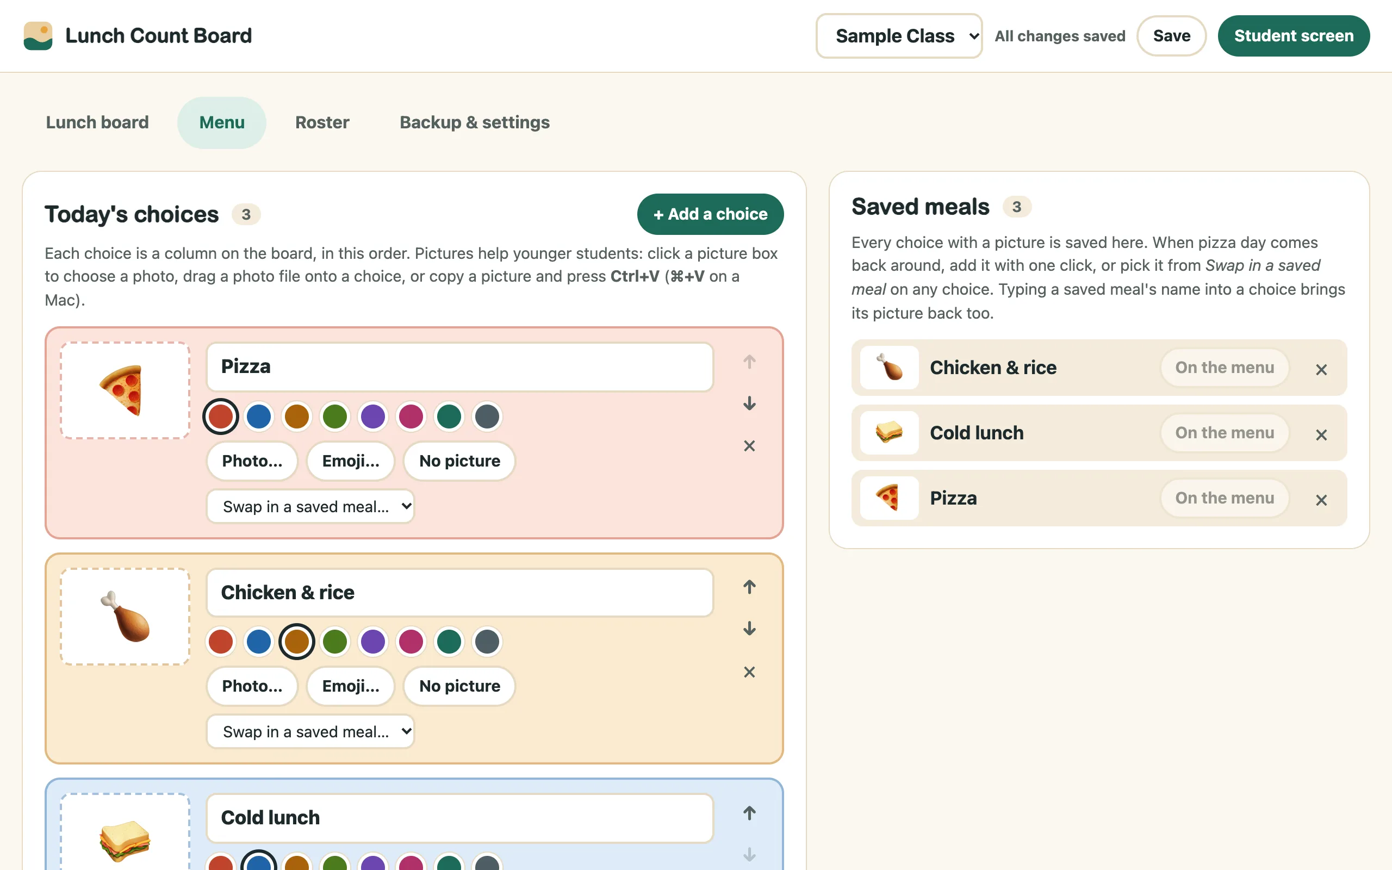
Task: Open the Student screen
Action: 1294,36
